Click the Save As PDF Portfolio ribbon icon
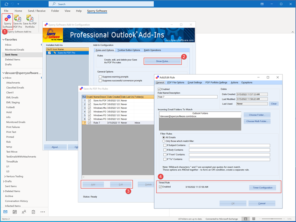Screen dimensions: 296x222 (x=30, y=21)
